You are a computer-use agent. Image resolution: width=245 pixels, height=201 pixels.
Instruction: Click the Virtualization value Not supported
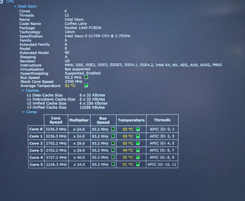[x=77, y=69]
